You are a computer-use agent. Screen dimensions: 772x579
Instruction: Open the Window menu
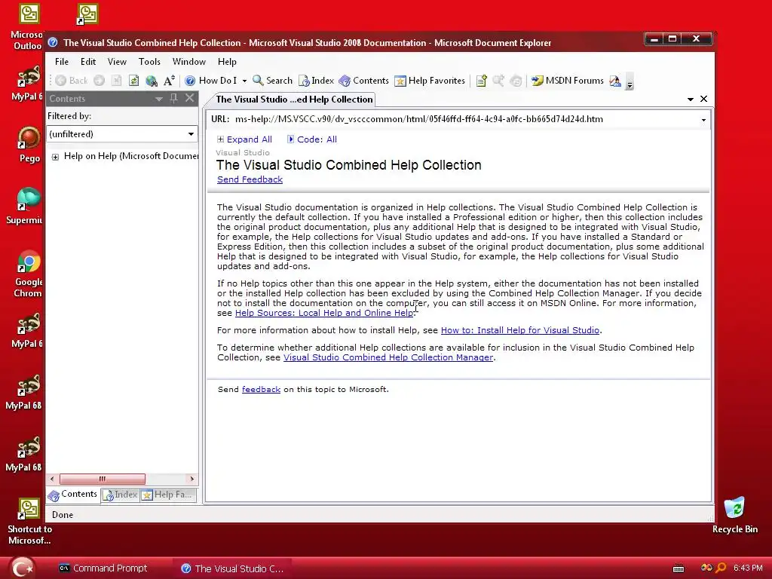click(x=189, y=62)
